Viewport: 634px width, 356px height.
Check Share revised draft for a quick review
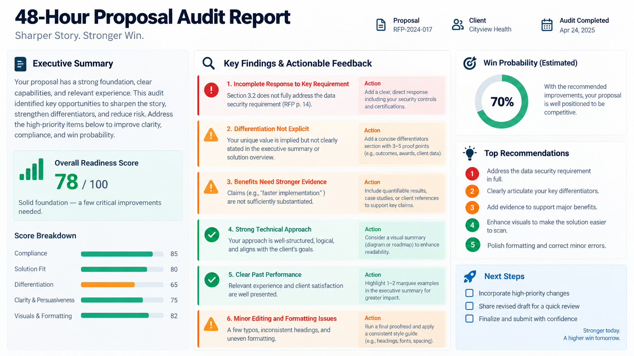click(x=469, y=306)
